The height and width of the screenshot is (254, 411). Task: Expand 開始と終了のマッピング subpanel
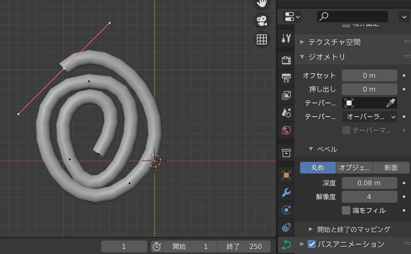click(x=310, y=229)
